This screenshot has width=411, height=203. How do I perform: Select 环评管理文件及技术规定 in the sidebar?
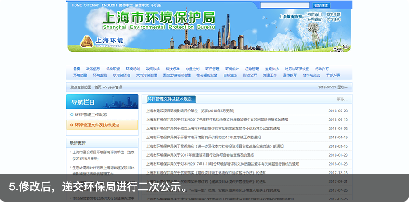[x=102, y=125]
